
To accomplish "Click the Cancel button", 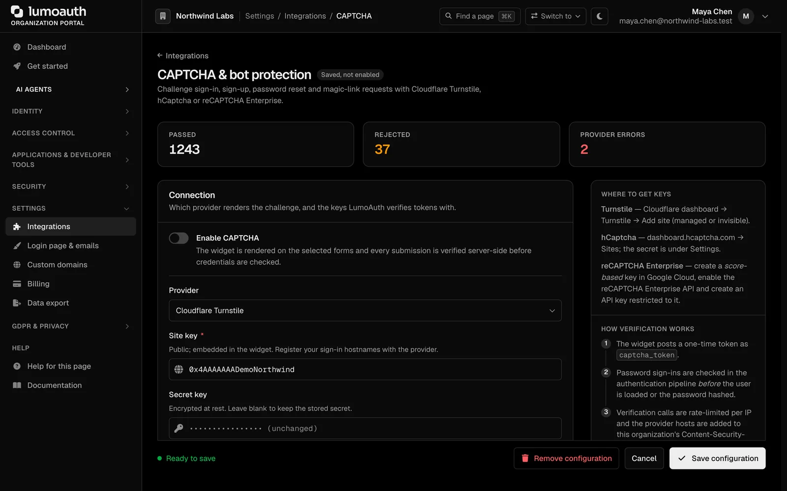I will (644, 458).
